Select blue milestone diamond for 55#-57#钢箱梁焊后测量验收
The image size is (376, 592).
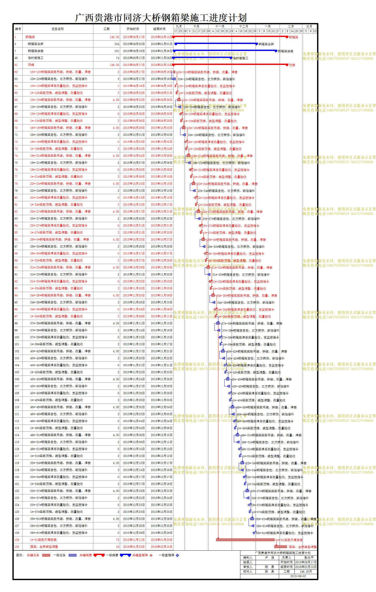[x=249, y=505]
